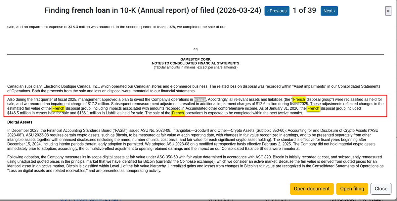The width and height of the screenshot is (397, 201).
Task: Close the dialog with the X icon
Action: tap(388, 12)
